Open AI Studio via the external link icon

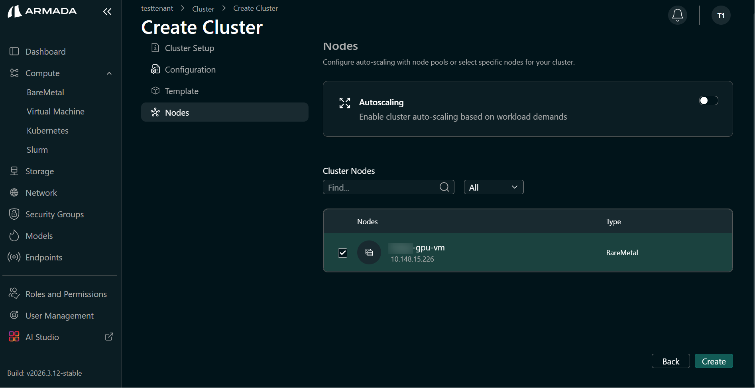[x=109, y=337]
